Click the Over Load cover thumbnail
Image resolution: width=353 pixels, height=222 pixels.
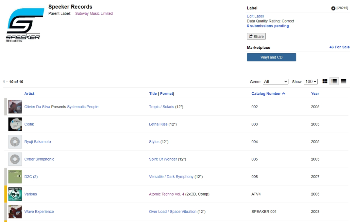click(15, 212)
